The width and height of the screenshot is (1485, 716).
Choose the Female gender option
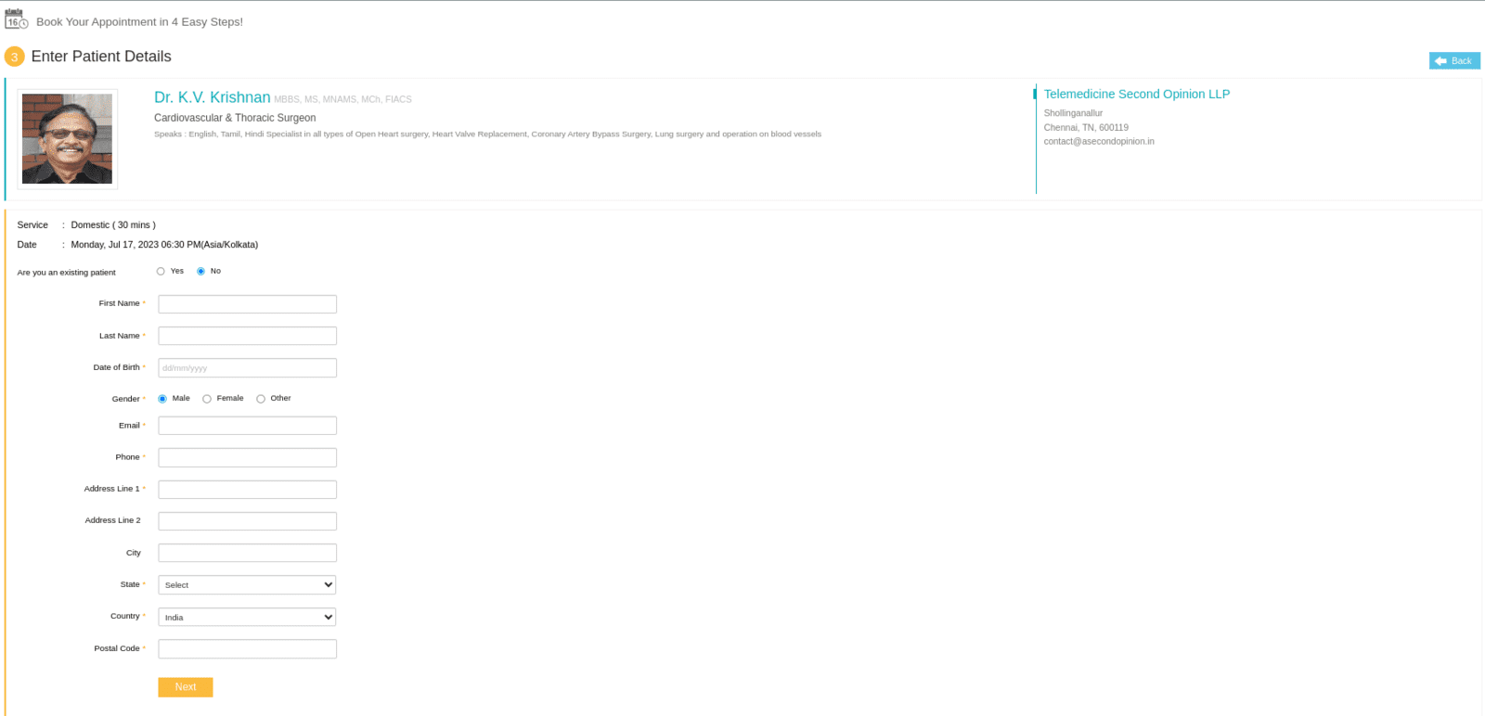(207, 399)
